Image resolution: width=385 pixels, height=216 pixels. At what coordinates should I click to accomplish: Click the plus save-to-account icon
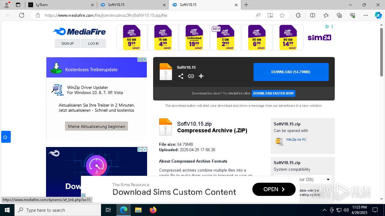pos(201,76)
